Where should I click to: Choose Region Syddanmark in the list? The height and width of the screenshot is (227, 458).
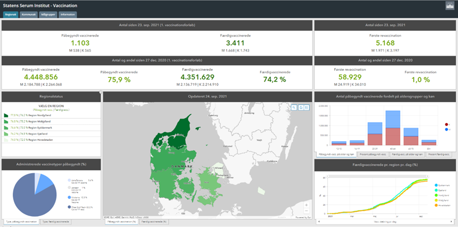51,128
